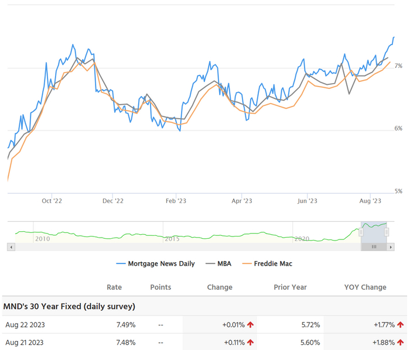Click the red up arrow beside +0.01%

(x=251, y=324)
